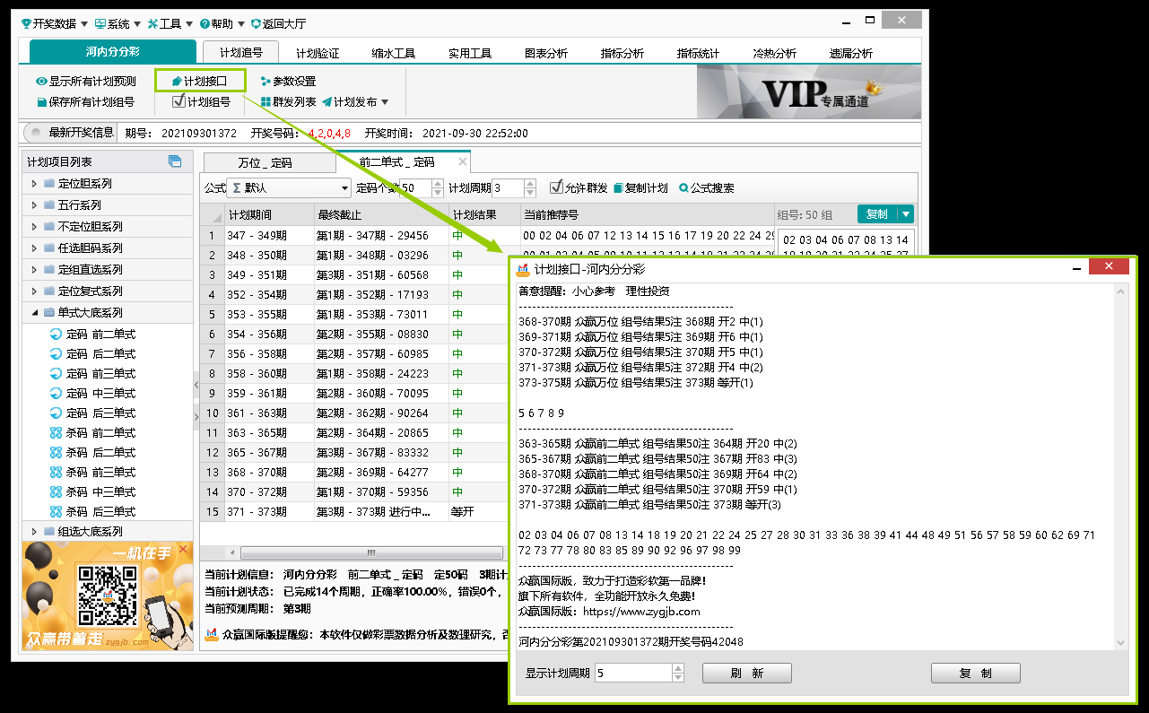Viewport: 1149px width, 713px height.
Task: Click the icon in 计划项目列表 header
Action: click(x=175, y=161)
